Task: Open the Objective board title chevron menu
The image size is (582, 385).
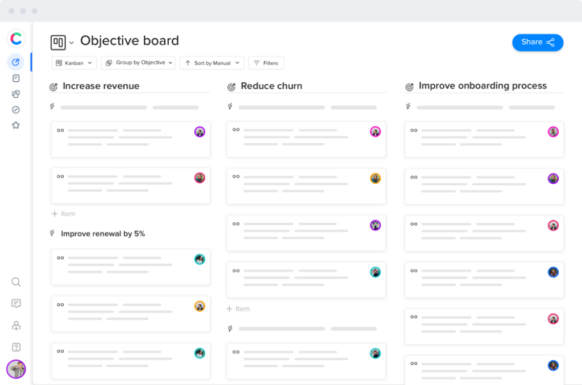Action: click(x=72, y=43)
